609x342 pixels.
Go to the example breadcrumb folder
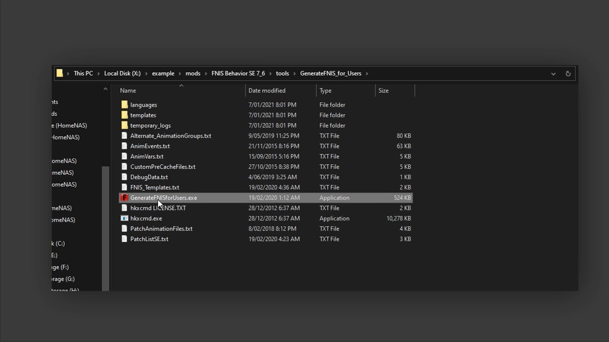(163, 74)
